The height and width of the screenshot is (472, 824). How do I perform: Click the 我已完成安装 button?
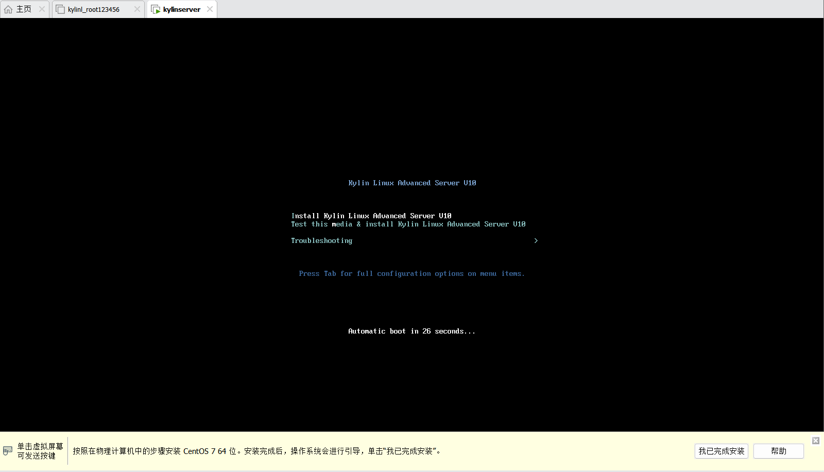pos(721,451)
